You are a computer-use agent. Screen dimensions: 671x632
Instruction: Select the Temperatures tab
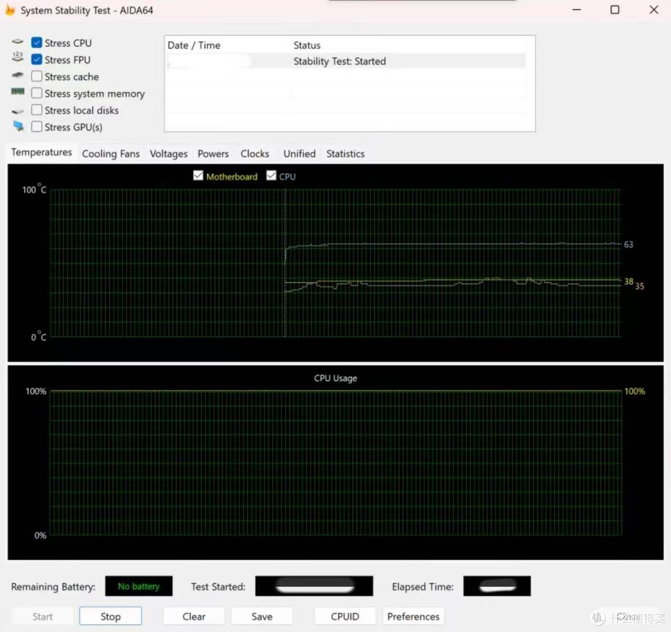point(42,152)
